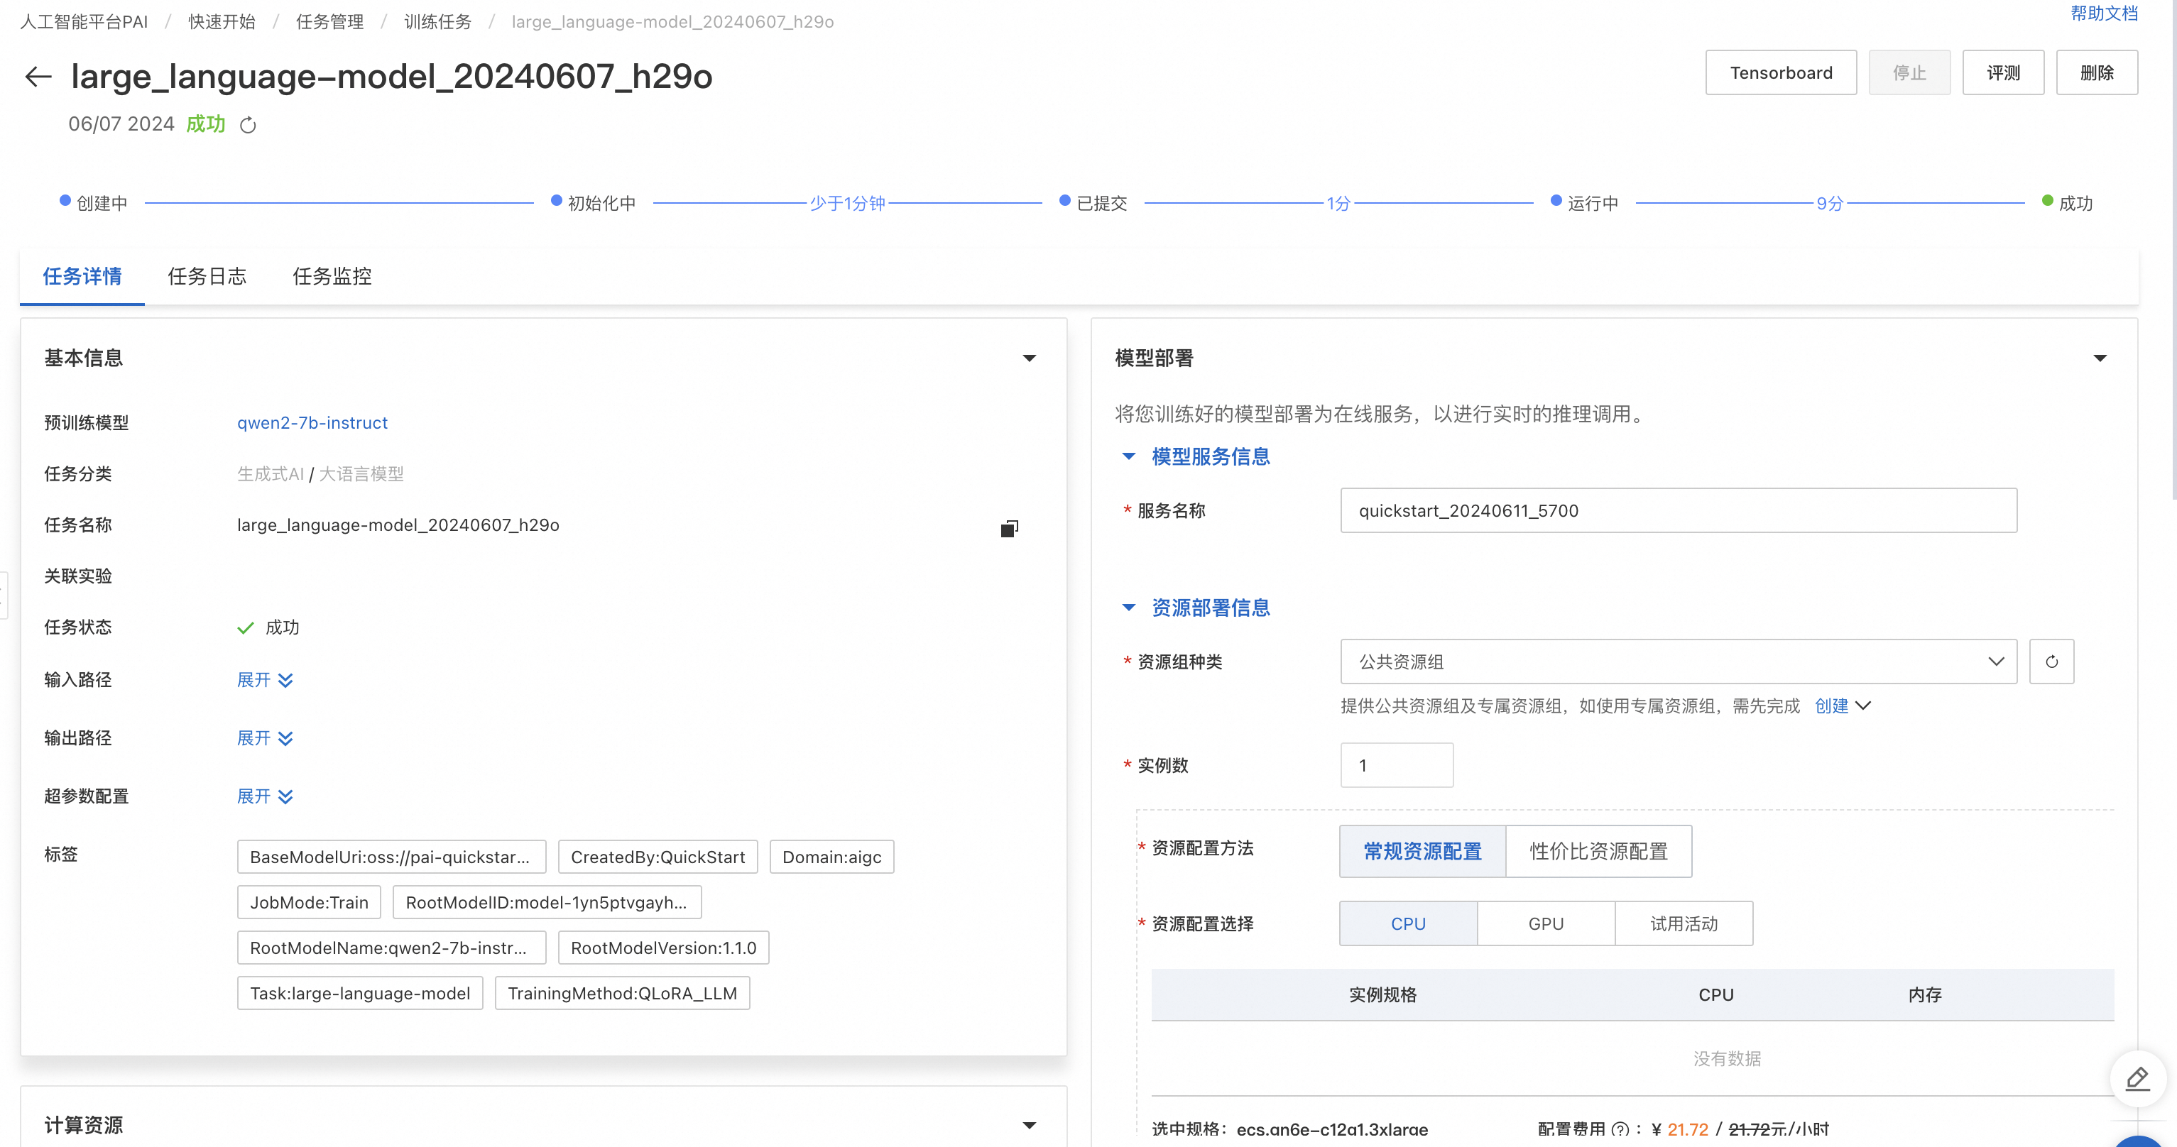The height and width of the screenshot is (1147, 2177).
Task: Open Tensorboard for this task
Action: [x=1781, y=72]
